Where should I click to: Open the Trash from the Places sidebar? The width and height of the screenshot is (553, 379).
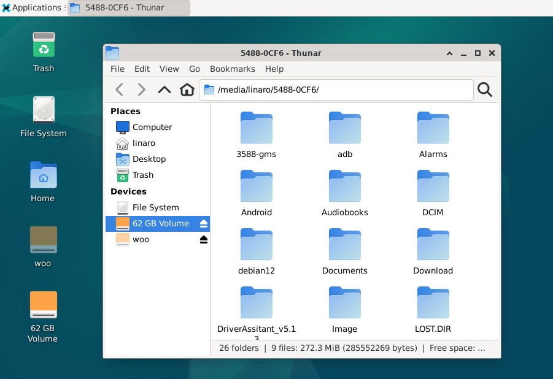tap(142, 175)
